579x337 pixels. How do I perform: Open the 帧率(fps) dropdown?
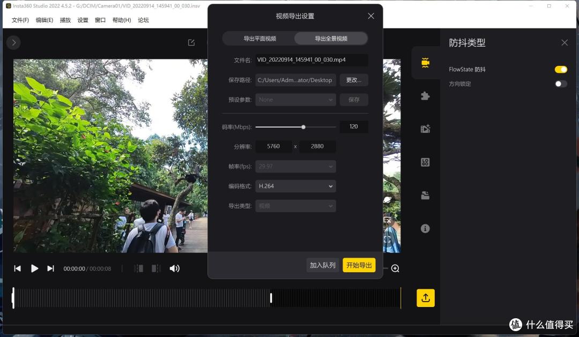(x=295, y=167)
